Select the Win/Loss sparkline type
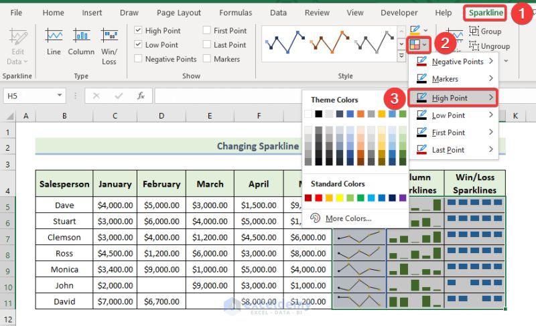This screenshot has width=536, height=326. pyautogui.click(x=109, y=47)
